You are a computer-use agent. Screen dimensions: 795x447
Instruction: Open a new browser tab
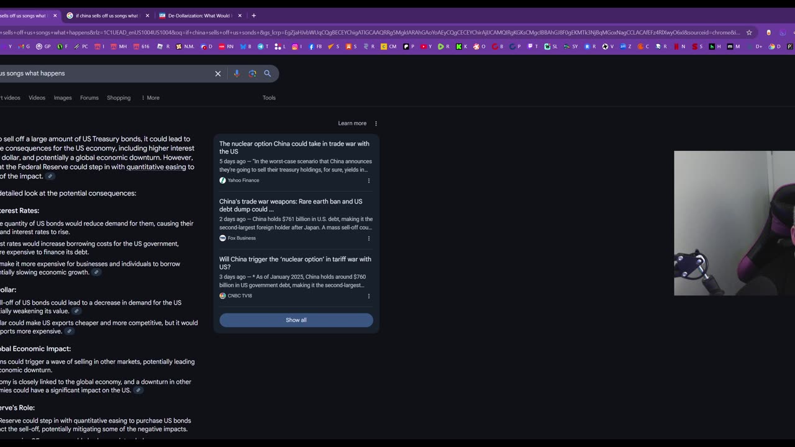[x=253, y=16]
